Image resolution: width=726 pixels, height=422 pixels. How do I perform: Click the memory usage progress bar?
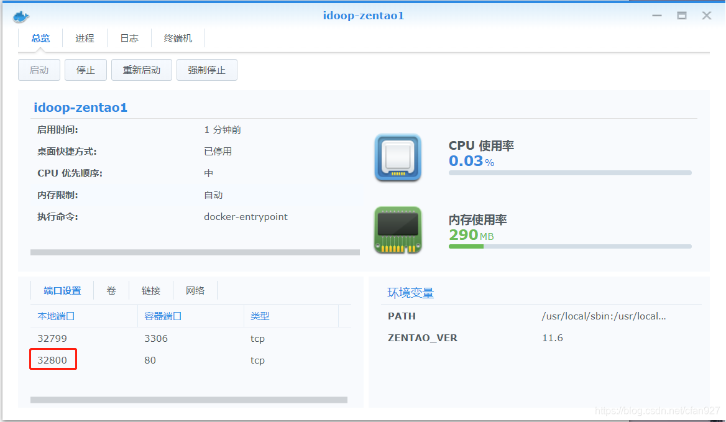click(x=570, y=247)
